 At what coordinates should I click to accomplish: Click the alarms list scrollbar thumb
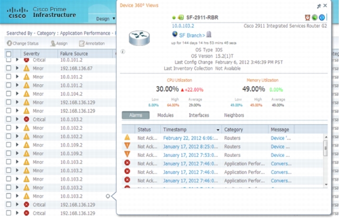[x=325, y=148]
